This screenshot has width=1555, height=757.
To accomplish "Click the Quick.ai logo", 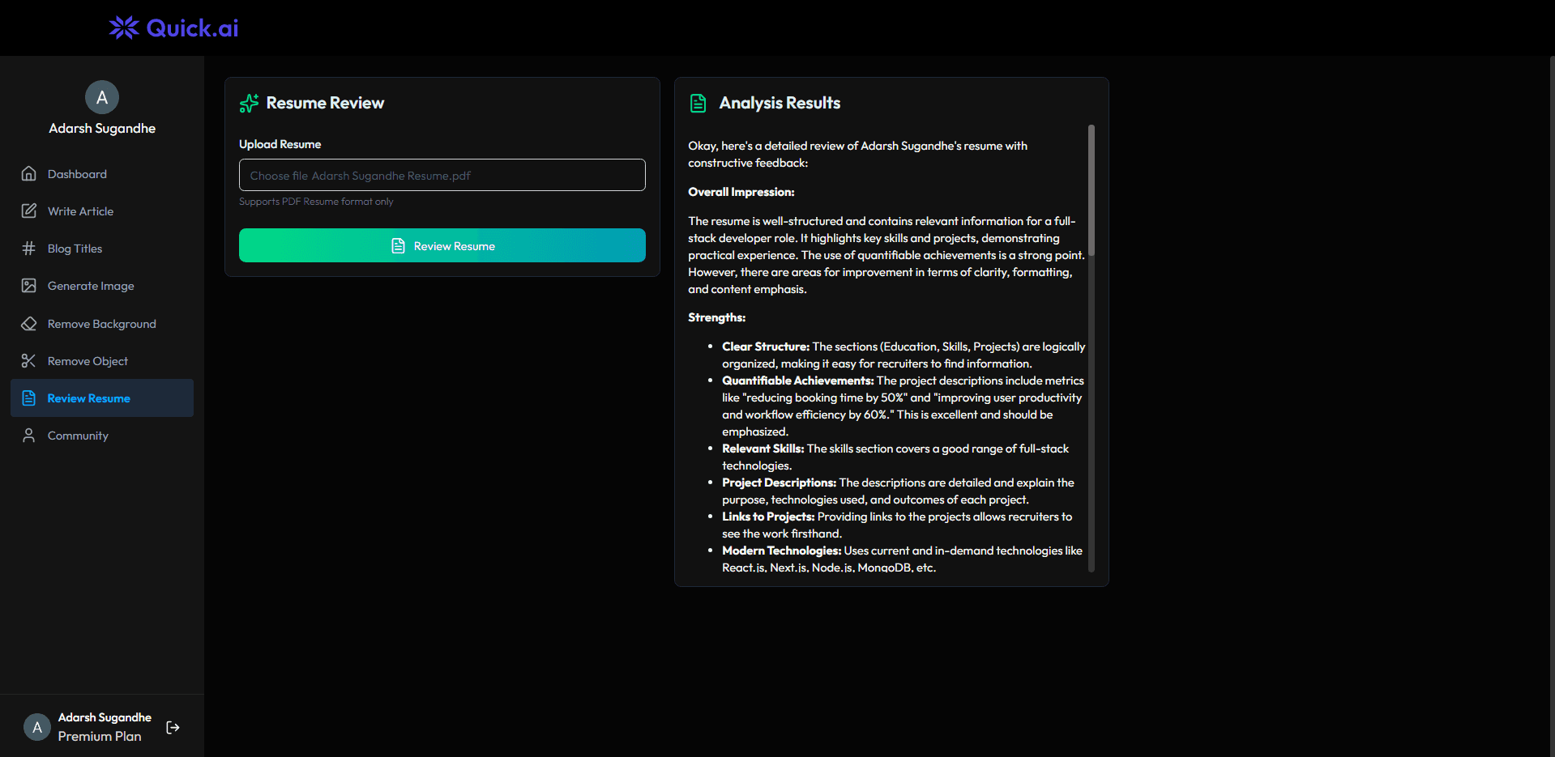I will coord(173,28).
